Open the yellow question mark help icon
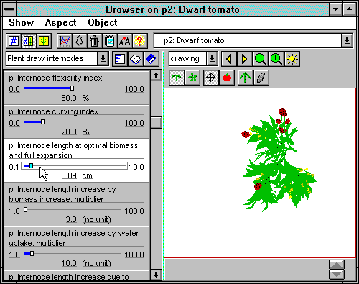 tap(140, 41)
